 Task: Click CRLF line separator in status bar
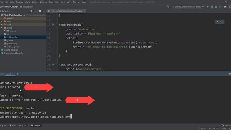tap(209, 129)
